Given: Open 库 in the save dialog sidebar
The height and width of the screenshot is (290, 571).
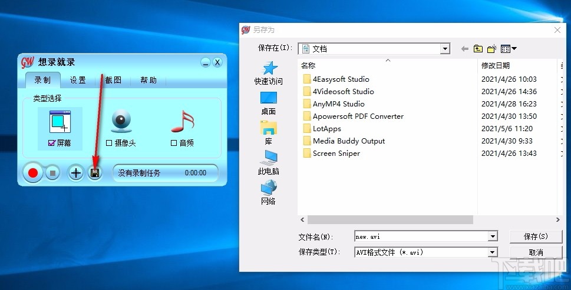Looking at the screenshot, I should coord(268,133).
